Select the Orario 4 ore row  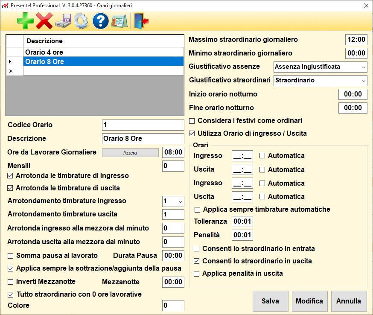click(103, 52)
